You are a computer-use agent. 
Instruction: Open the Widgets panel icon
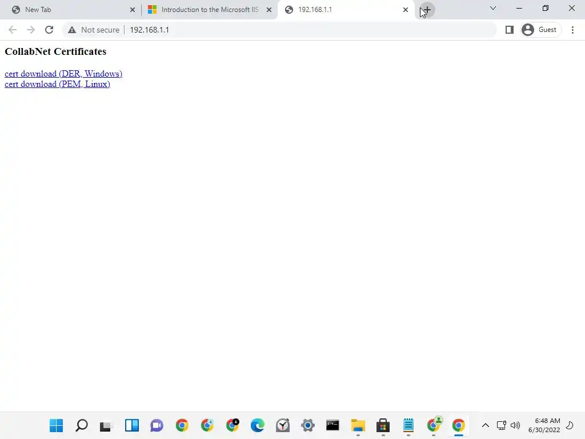(132, 425)
